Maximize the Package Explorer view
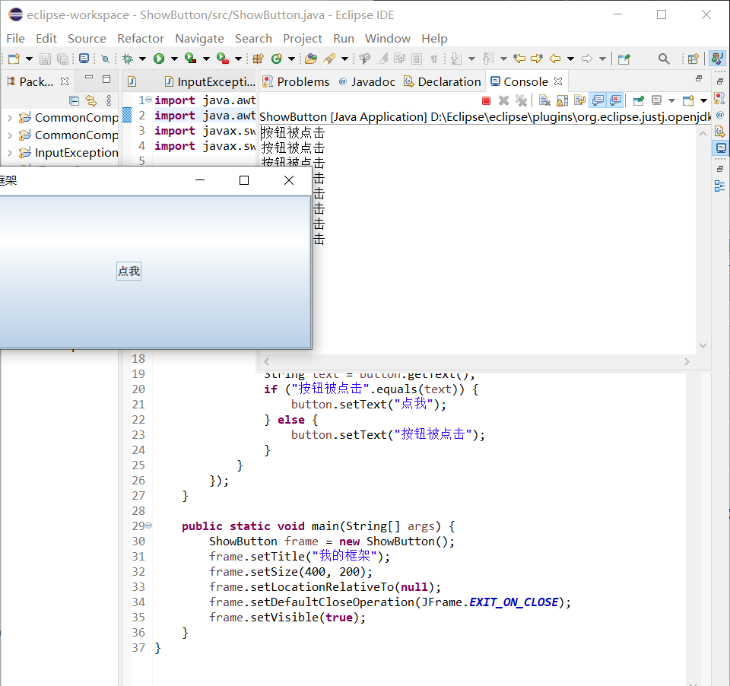 (106, 79)
